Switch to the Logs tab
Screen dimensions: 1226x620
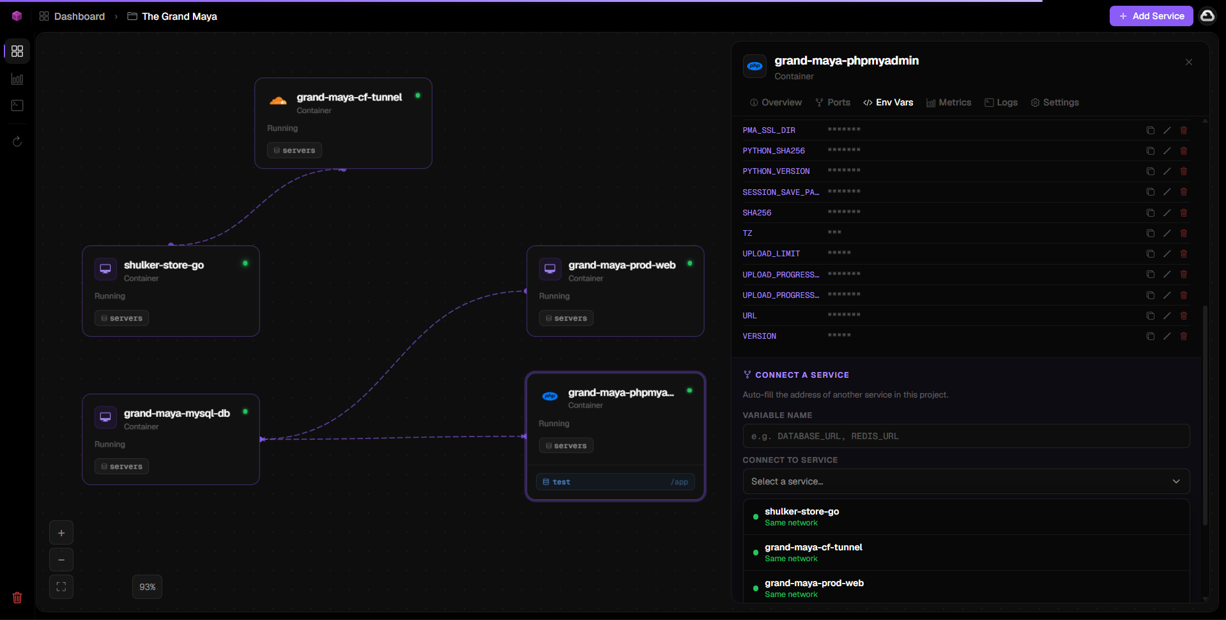(1001, 102)
